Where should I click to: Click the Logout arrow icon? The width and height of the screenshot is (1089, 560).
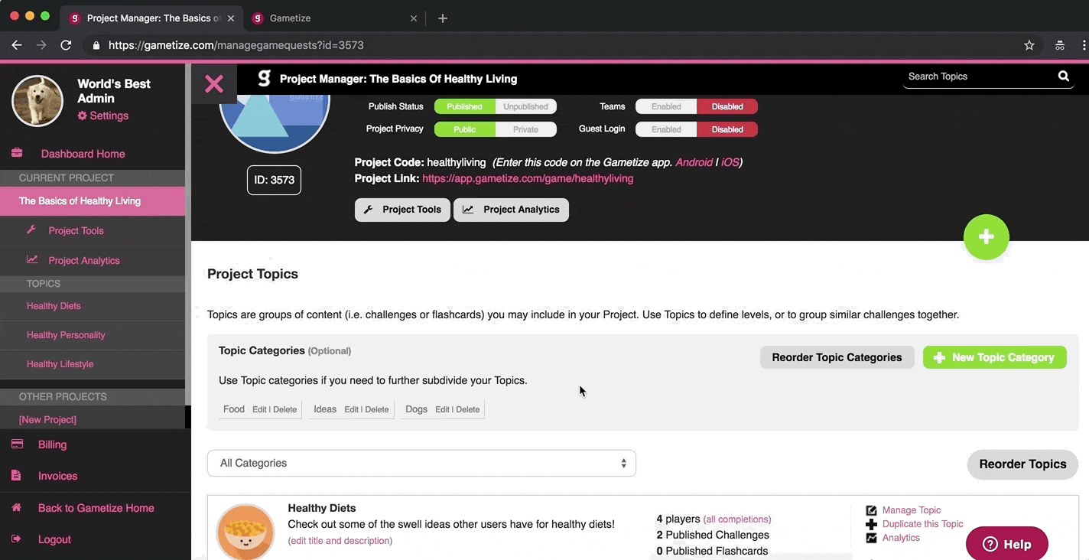(17, 539)
